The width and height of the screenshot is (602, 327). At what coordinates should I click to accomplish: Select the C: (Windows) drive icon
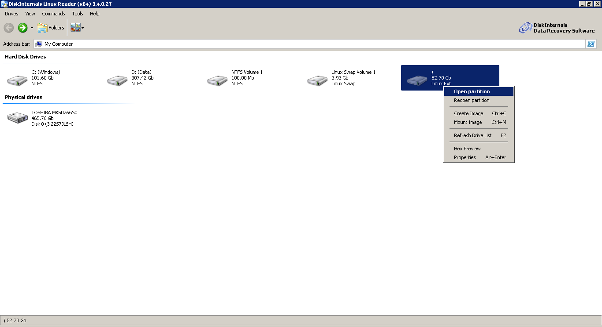tap(18, 80)
